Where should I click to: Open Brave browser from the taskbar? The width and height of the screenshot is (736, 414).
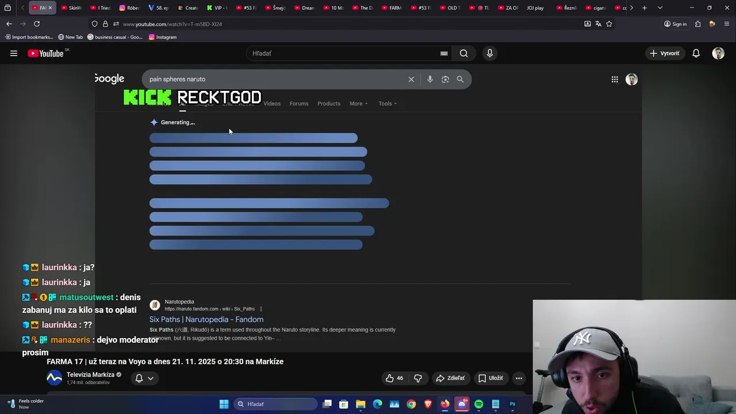[x=428, y=404]
